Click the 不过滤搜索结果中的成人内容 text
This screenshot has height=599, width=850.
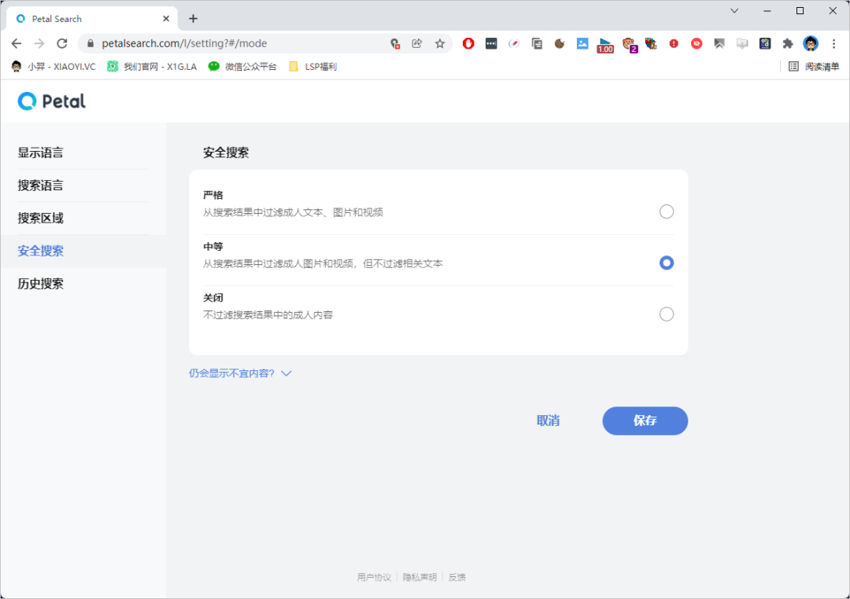pos(268,315)
